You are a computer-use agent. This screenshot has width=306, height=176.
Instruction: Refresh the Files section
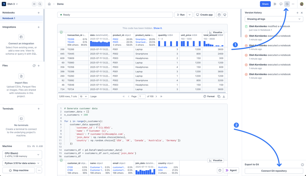coord(34,66)
